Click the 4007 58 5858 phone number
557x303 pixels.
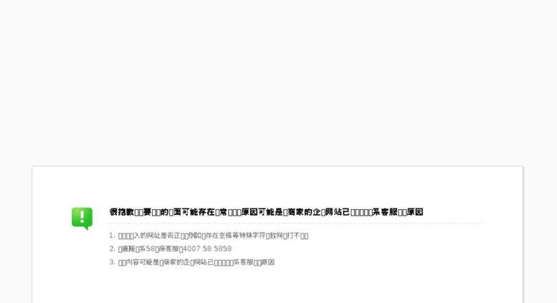(207, 249)
